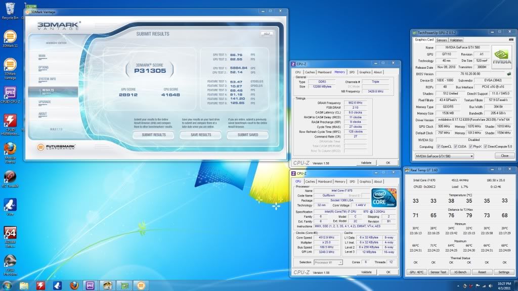Click the volume speaker icon in system tray

[490, 286]
